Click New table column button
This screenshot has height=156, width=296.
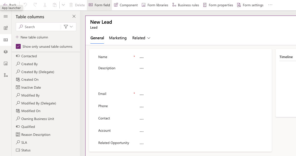pos(32,37)
